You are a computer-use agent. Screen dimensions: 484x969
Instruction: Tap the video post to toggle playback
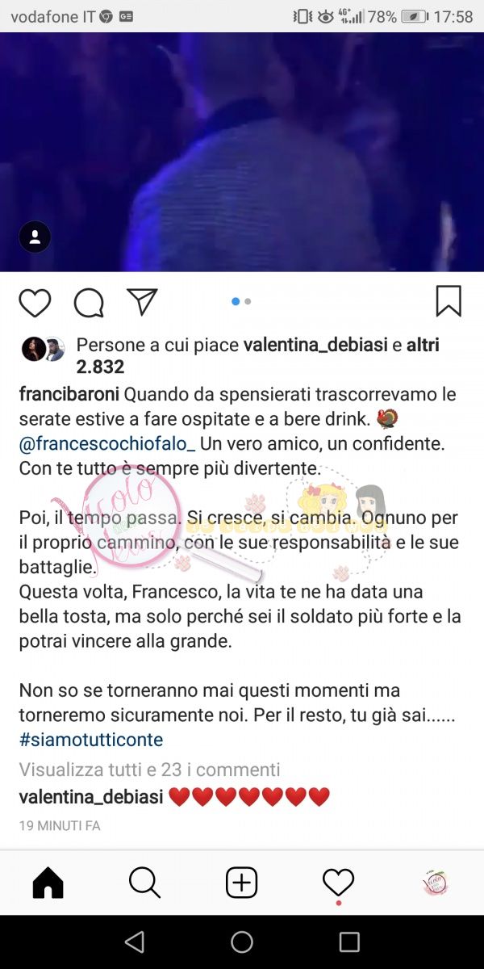coord(242,152)
